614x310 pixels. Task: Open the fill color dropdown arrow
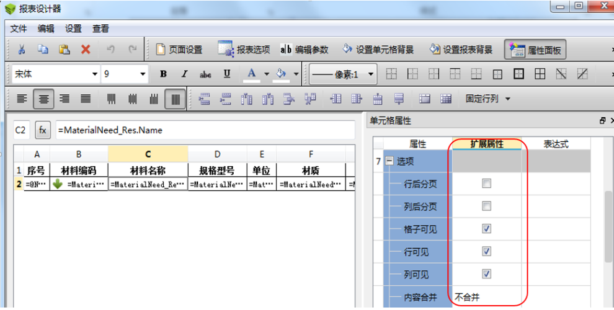(x=296, y=74)
